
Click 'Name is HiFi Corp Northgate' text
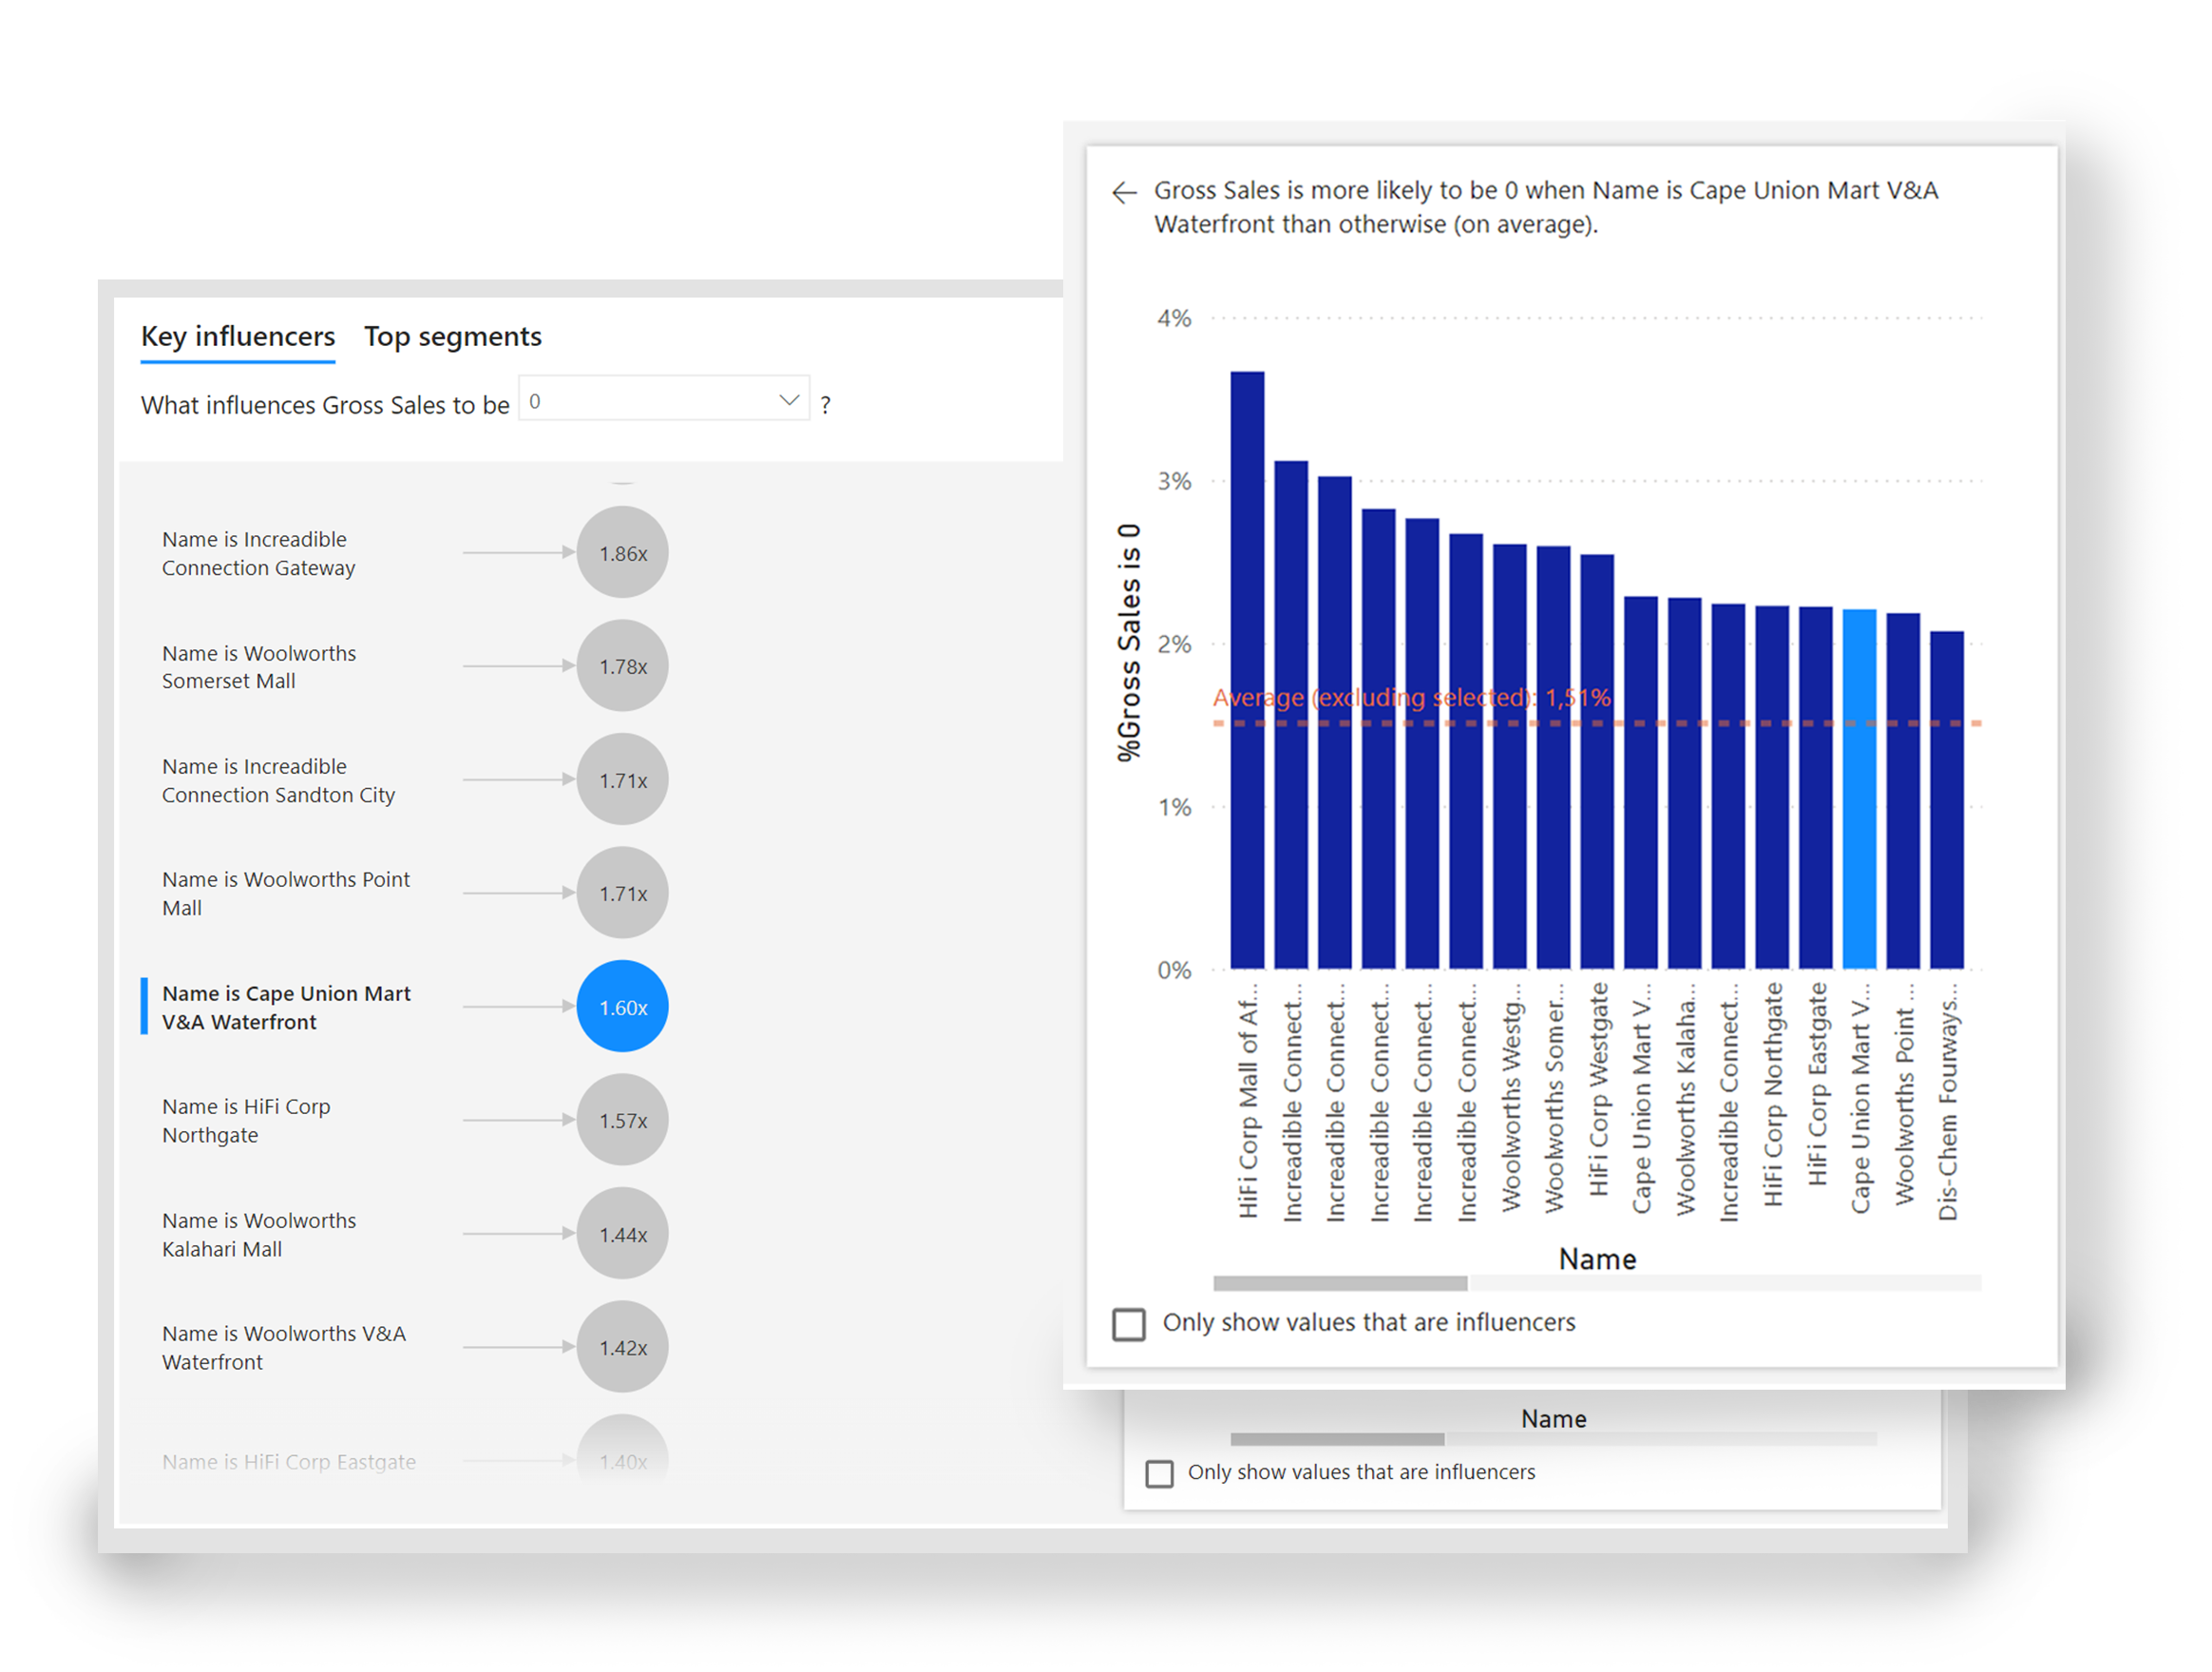pos(246,1122)
